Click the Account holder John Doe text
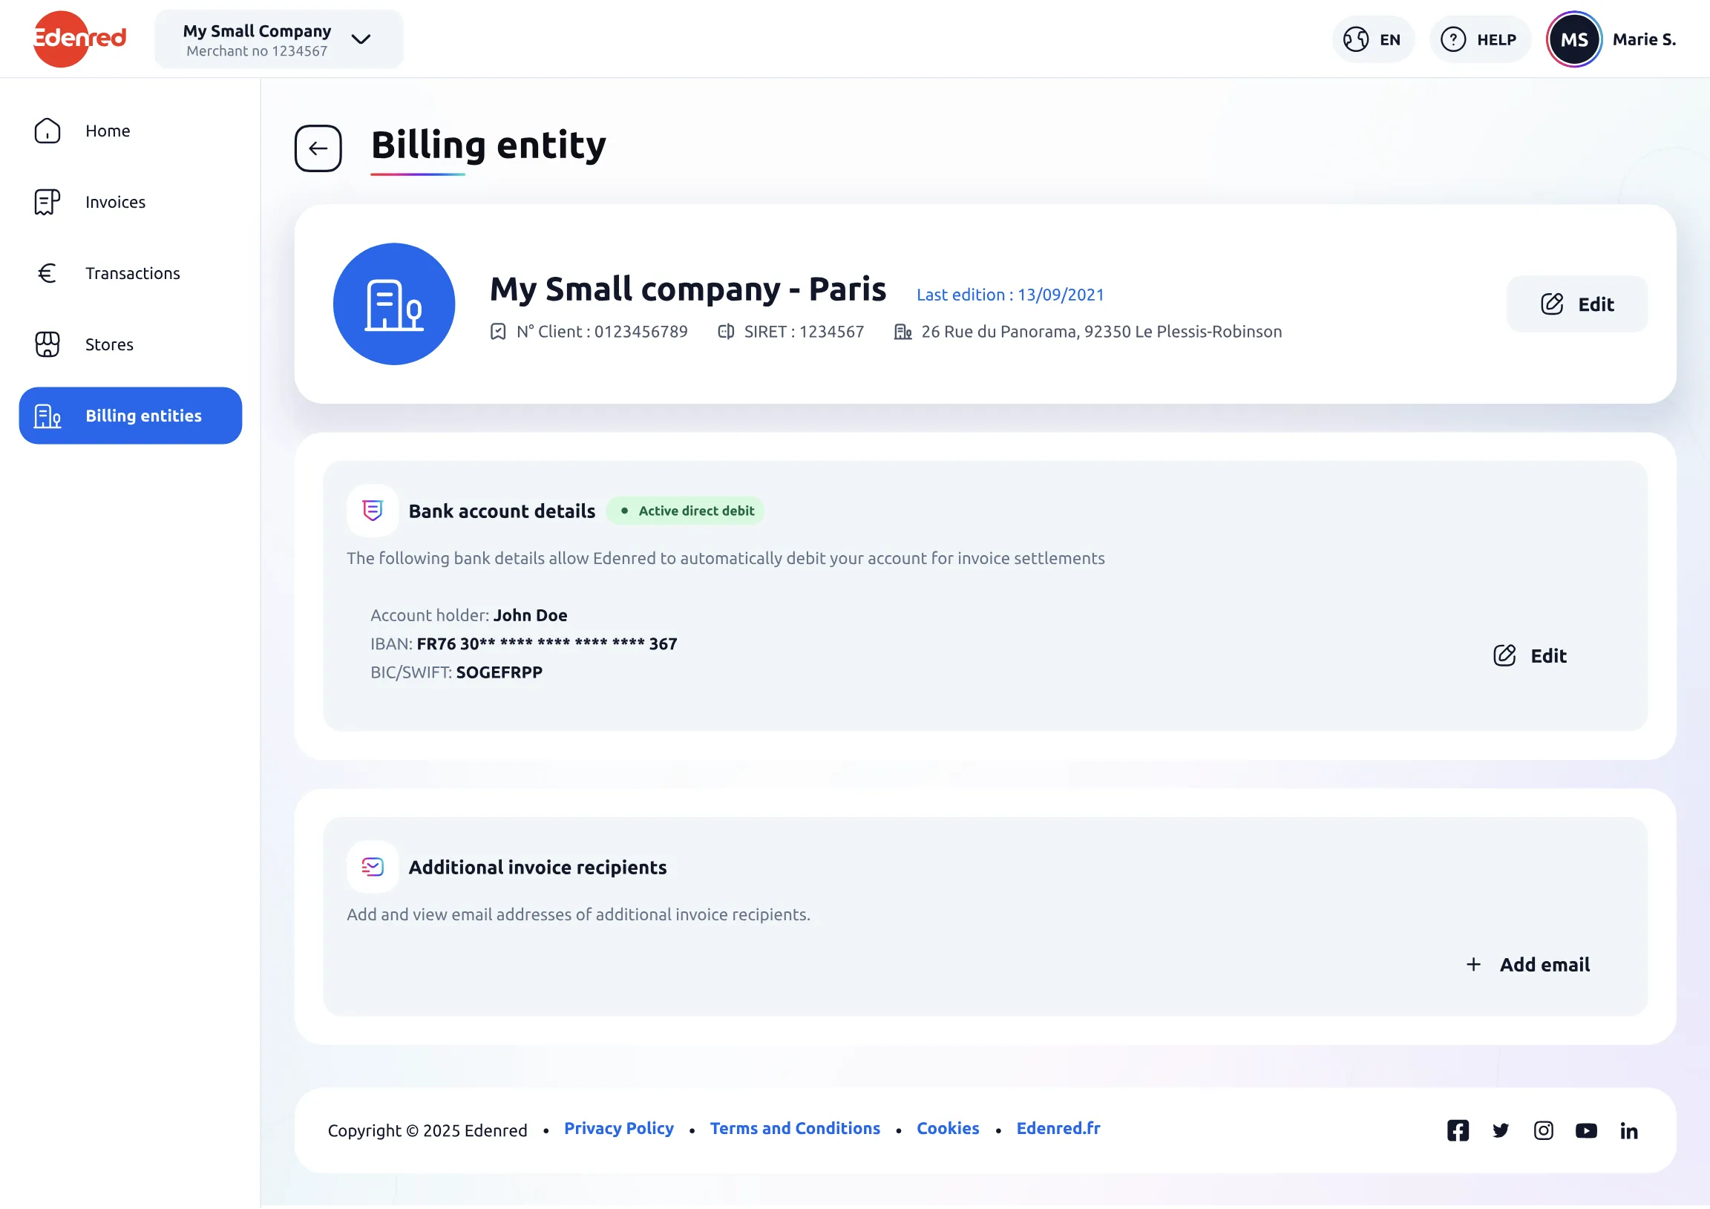Image resolution: width=1710 pixels, height=1209 pixels. 468,615
